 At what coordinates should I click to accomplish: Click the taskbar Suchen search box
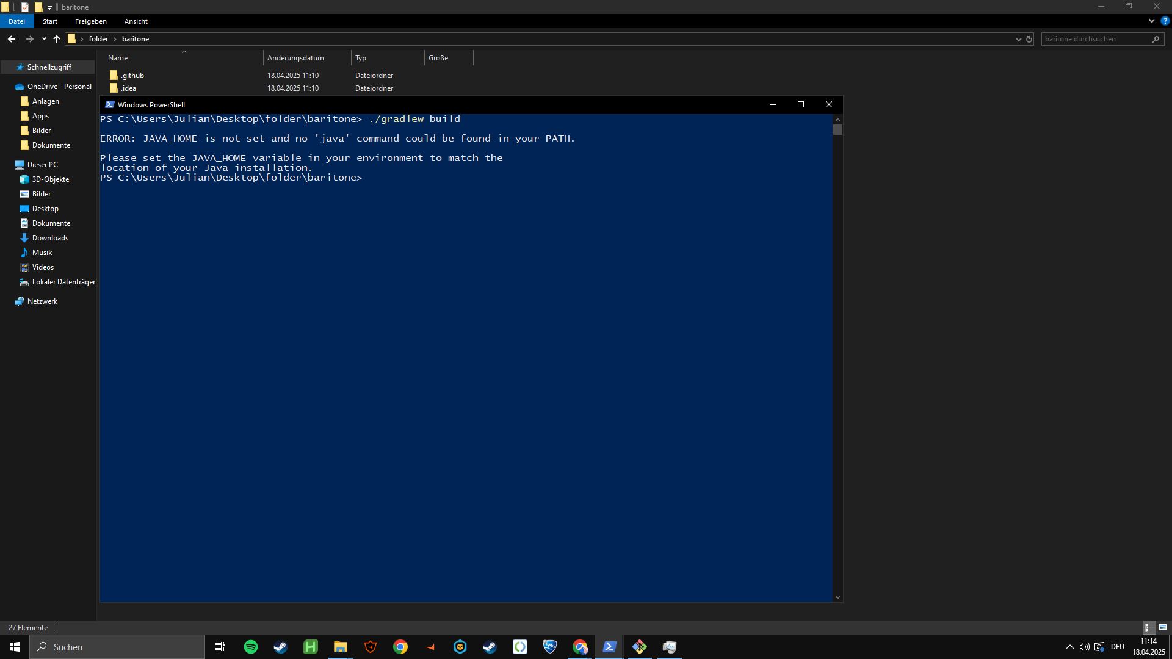(x=117, y=647)
